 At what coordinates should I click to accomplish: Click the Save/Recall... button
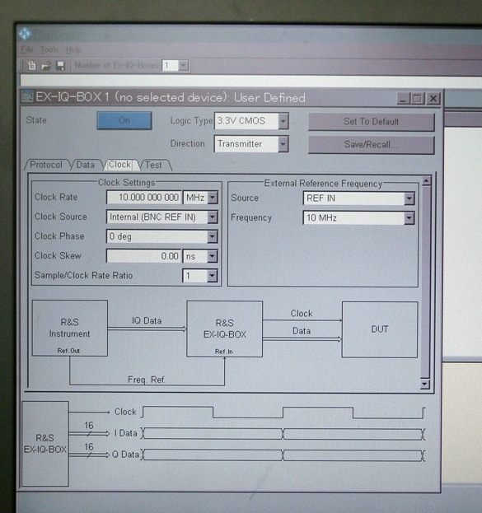point(372,145)
